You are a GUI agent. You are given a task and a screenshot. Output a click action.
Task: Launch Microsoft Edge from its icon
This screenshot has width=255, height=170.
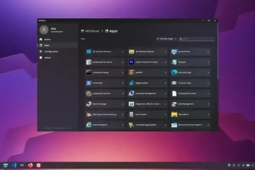[174, 73]
